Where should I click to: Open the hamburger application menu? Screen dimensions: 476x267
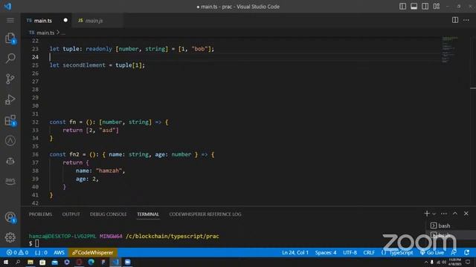tap(10, 20)
